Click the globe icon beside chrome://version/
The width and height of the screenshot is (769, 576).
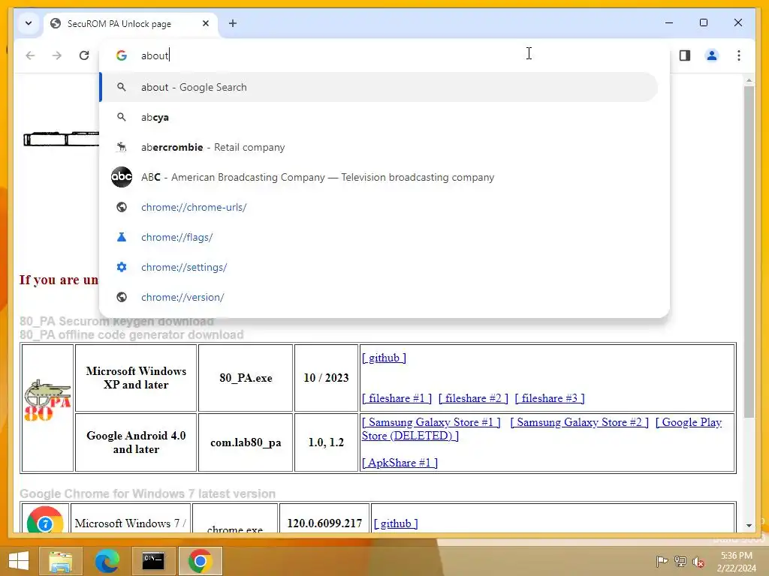(122, 297)
